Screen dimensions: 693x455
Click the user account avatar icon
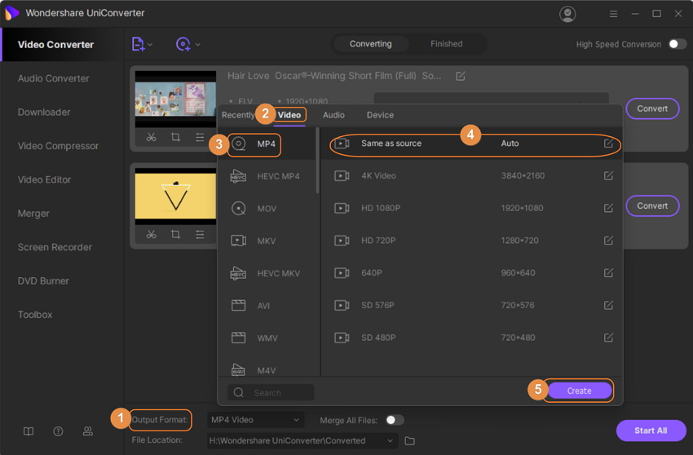point(567,14)
